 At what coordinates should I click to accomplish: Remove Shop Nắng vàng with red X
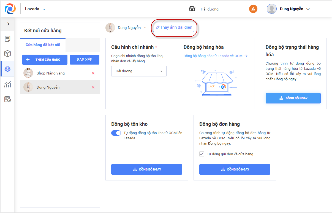point(93,73)
